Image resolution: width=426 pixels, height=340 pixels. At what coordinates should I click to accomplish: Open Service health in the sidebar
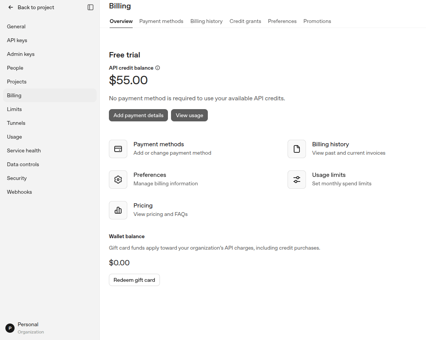pyautogui.click(x=50, y=150)
